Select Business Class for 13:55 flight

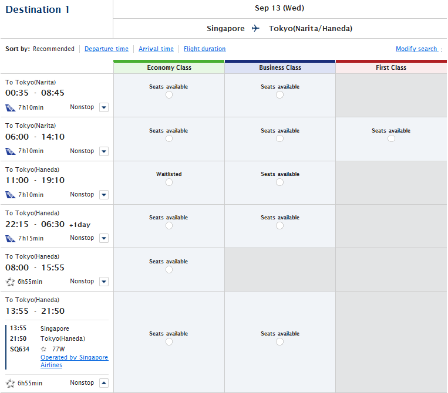(280, 341)
